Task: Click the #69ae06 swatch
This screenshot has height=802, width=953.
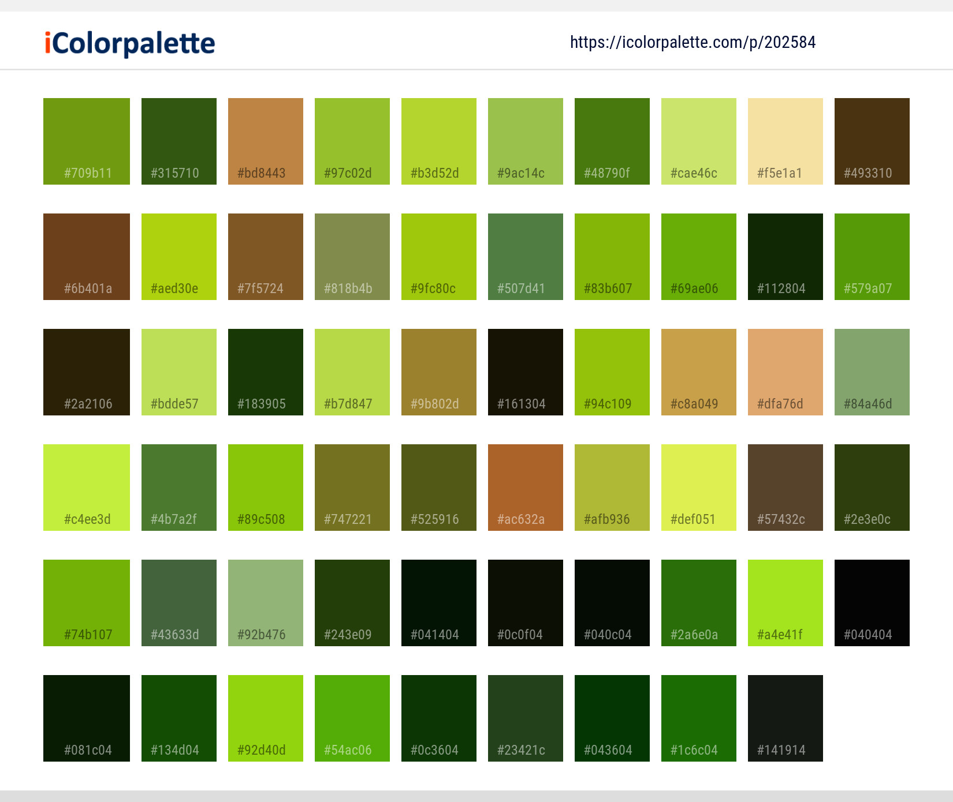Action: (699, 257)
